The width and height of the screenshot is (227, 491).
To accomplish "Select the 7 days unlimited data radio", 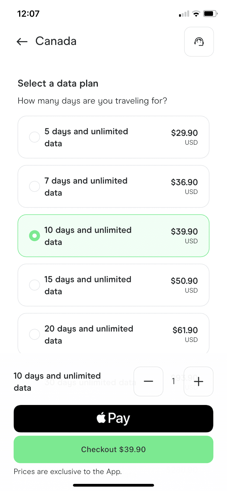I will (35, 186).
